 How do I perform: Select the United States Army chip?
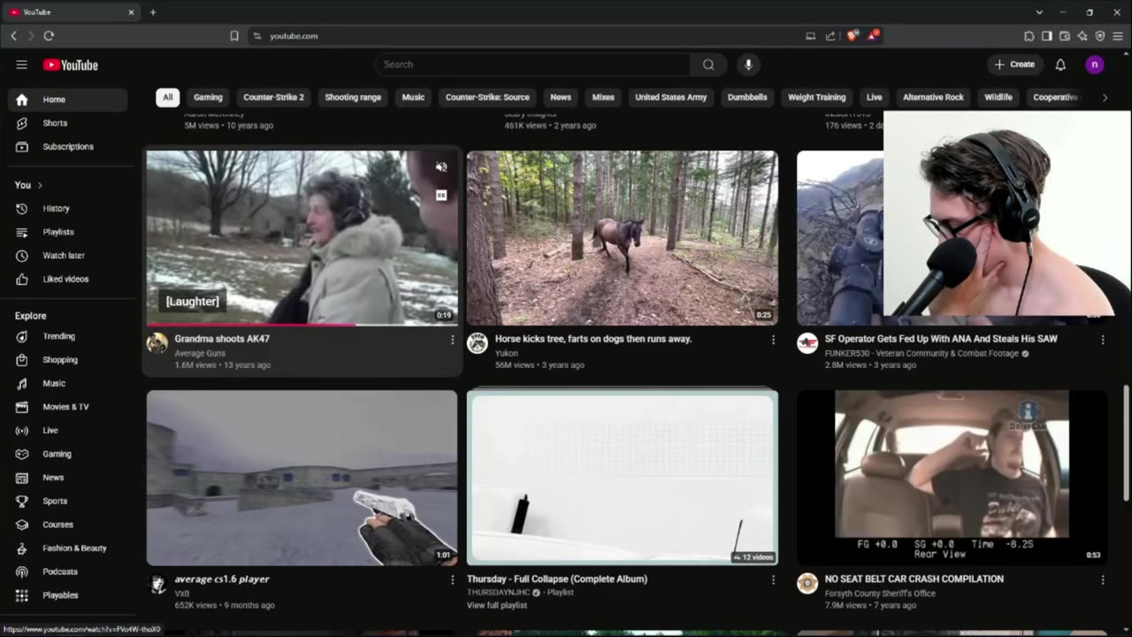pos(670,97)
